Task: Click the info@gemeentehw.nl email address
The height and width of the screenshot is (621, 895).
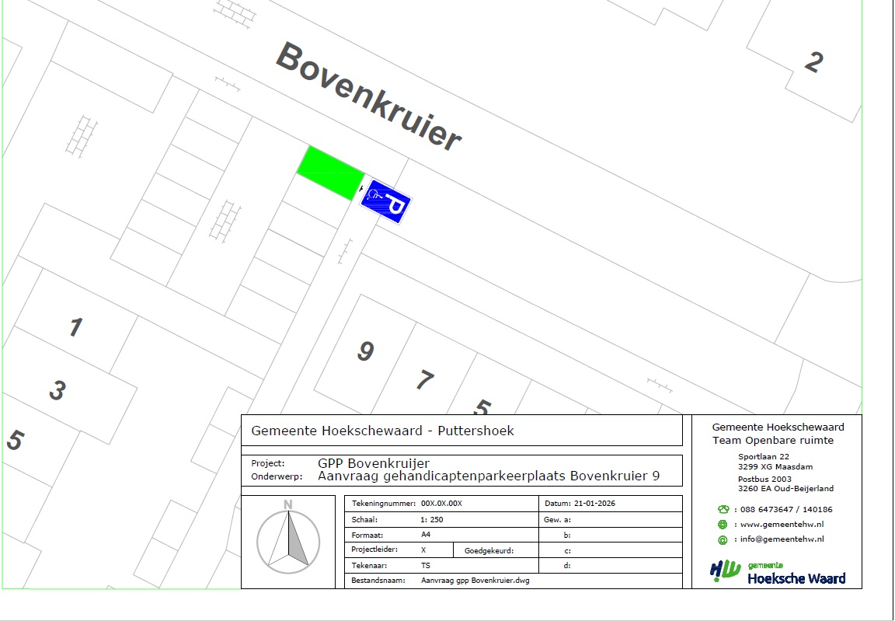Action: (x=782, y=539)
